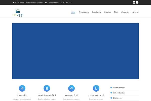This screenshot has height=101, width=151.
Task: Click the Mensajes Push circle icon
Action: click(71, 88)
